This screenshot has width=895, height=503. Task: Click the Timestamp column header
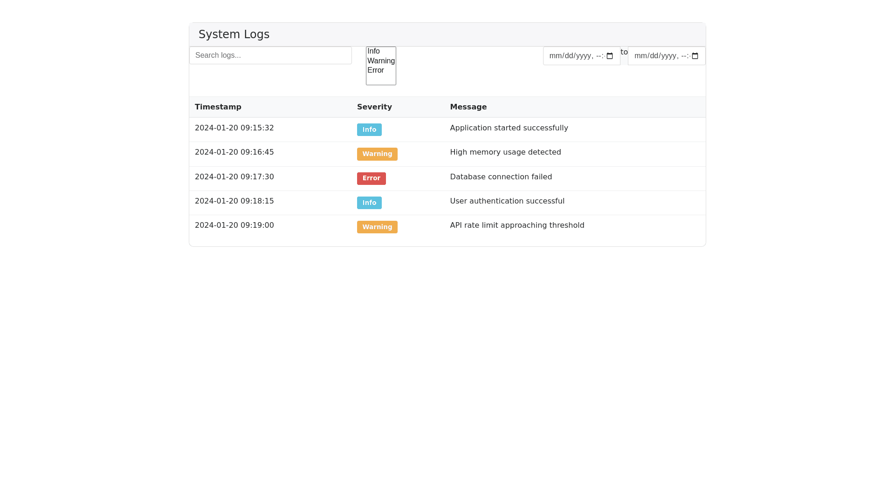pos(218,107)
